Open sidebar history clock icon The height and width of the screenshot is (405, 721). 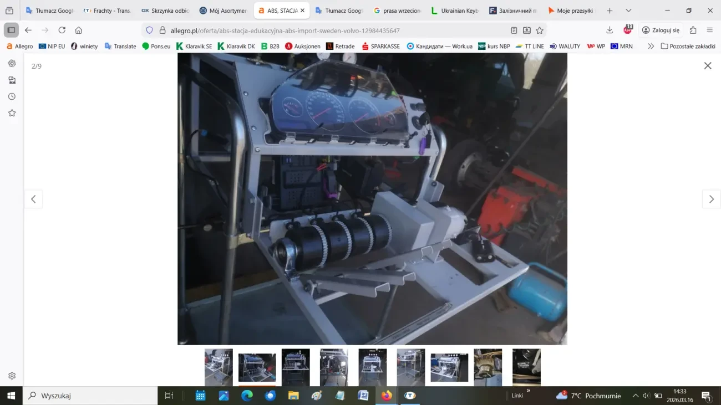(12, 96)
